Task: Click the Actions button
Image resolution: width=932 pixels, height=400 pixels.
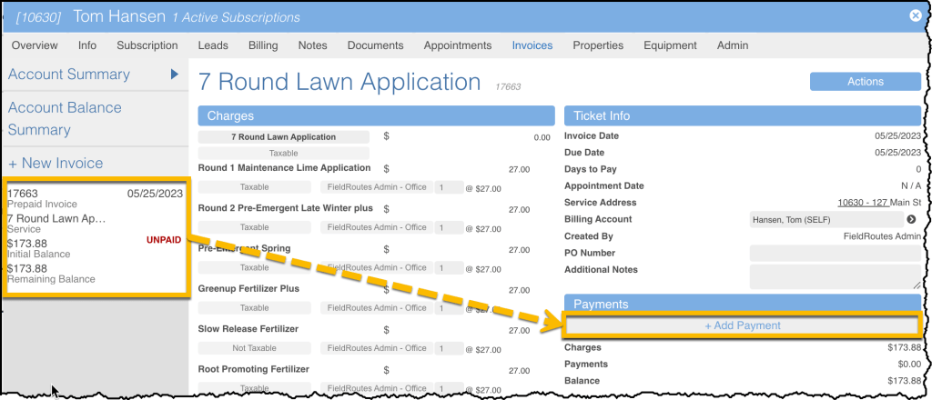Action: click(865, 82)
